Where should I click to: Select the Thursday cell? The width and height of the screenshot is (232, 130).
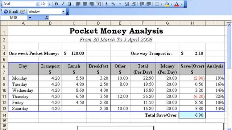click(x=23, y=96)
